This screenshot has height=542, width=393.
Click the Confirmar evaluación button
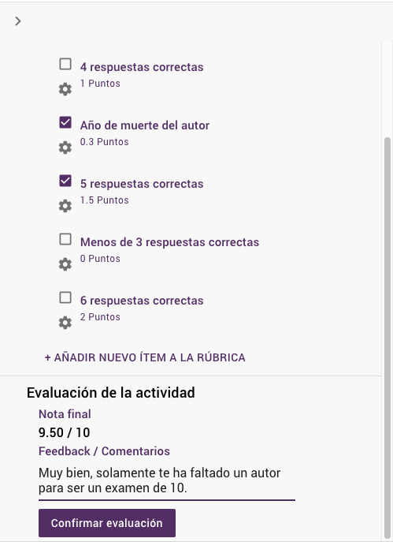107,523
